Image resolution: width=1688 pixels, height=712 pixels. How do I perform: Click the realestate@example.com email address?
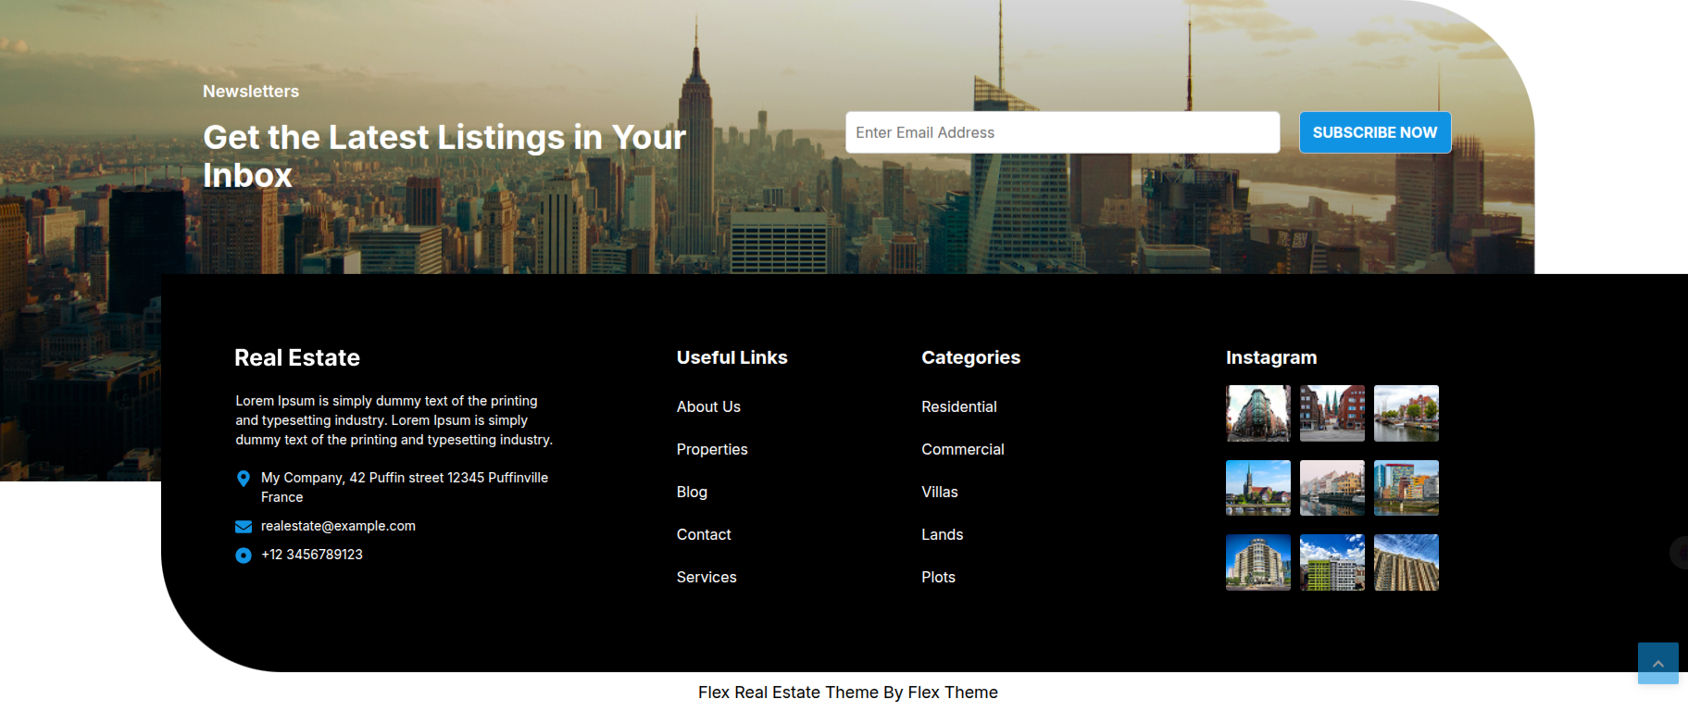coord(338,526)
